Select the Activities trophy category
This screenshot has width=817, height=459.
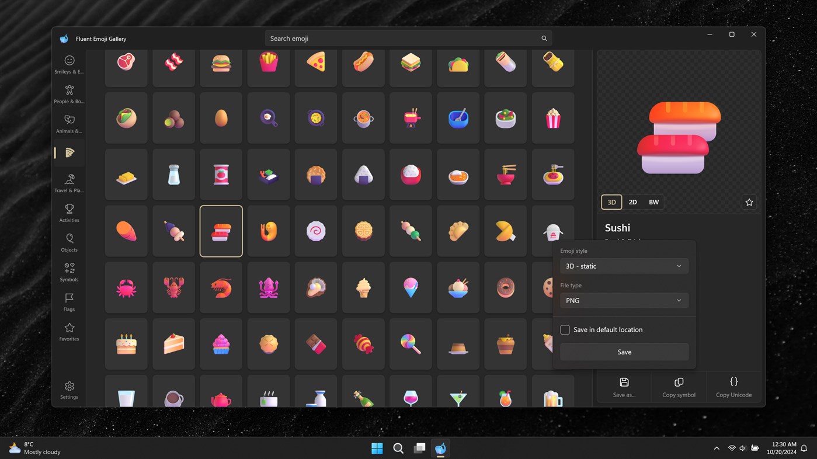[x=69, y=213]
